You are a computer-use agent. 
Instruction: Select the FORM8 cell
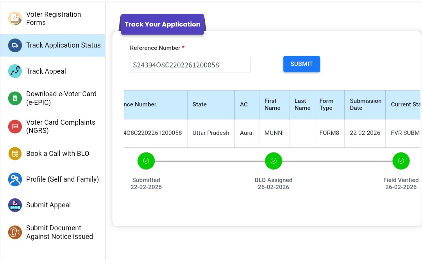point(329,133)
